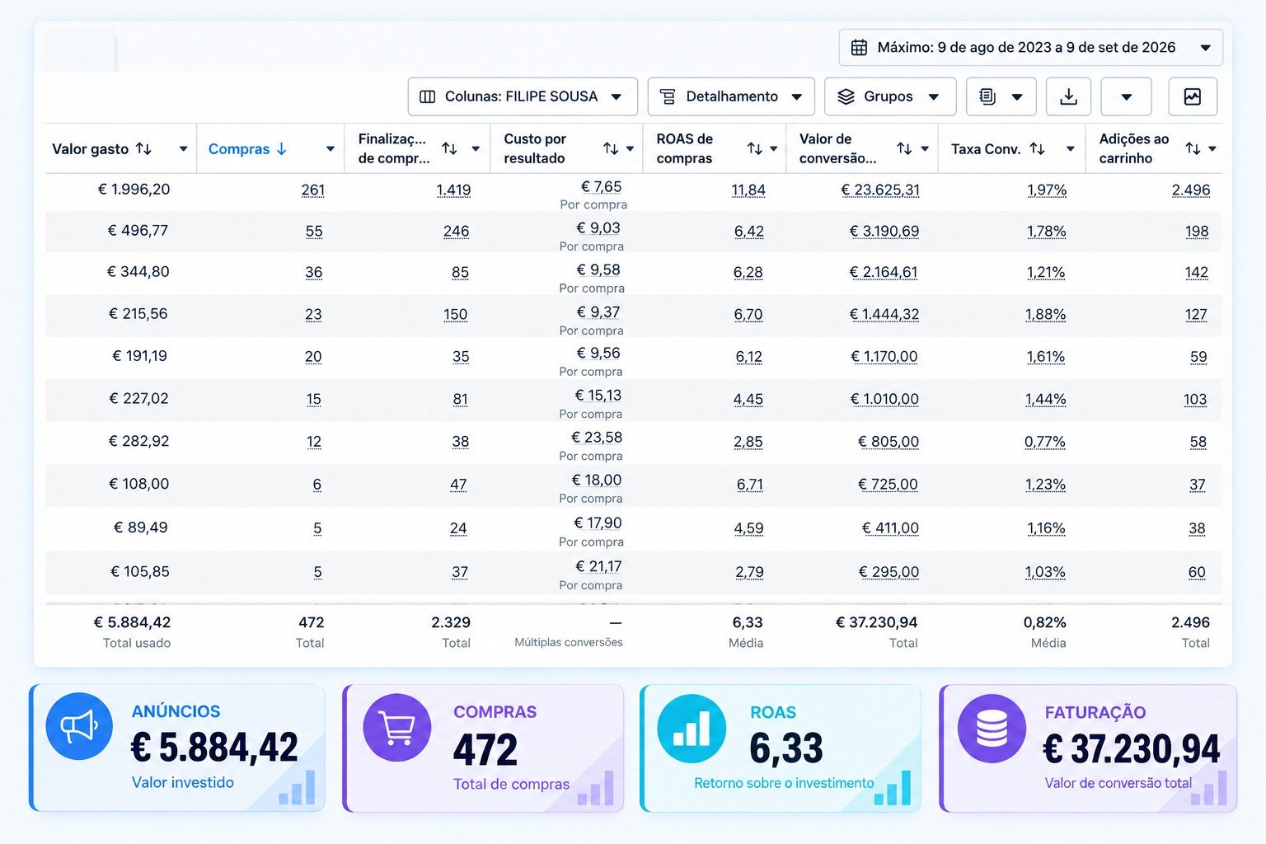
Task: Open the Grupos dropdown
Action: pyautogui.click(x=890, y=96)
